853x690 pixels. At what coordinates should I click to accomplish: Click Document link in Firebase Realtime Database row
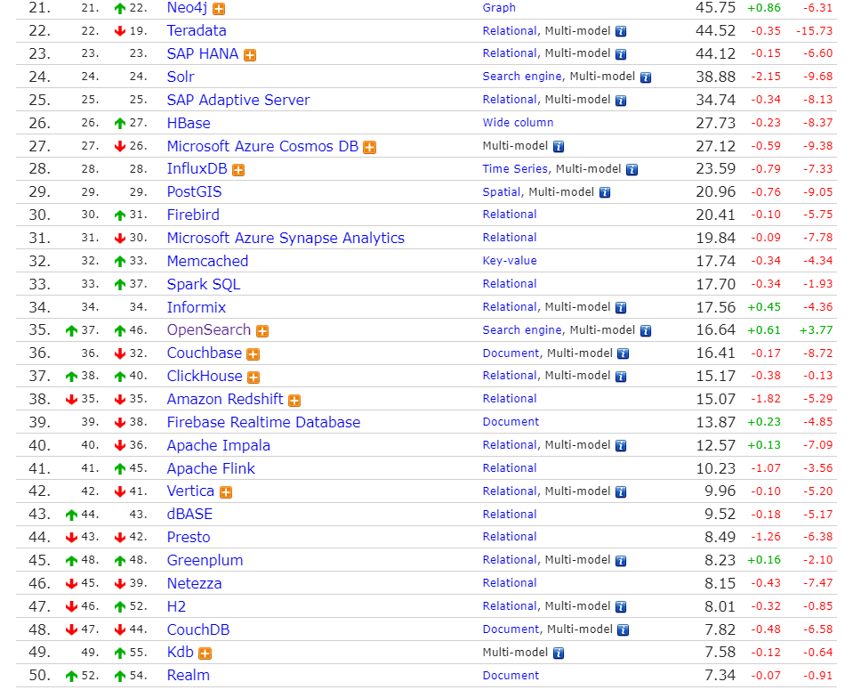511,423
